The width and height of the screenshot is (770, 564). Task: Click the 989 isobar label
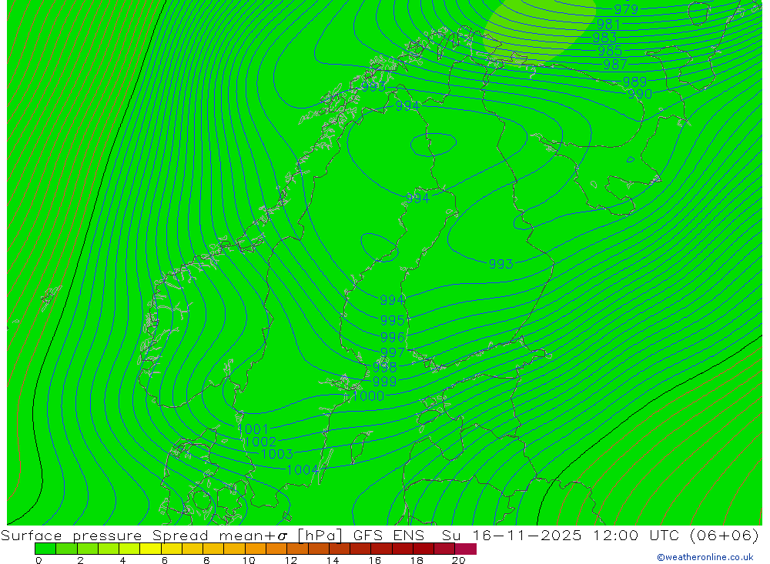click(634, 82)
